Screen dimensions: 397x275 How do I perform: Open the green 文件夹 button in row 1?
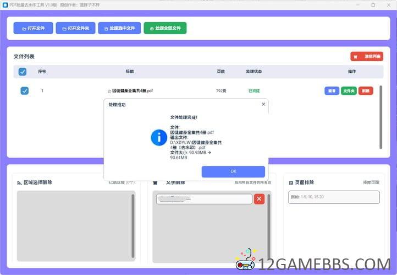point(349,91)
